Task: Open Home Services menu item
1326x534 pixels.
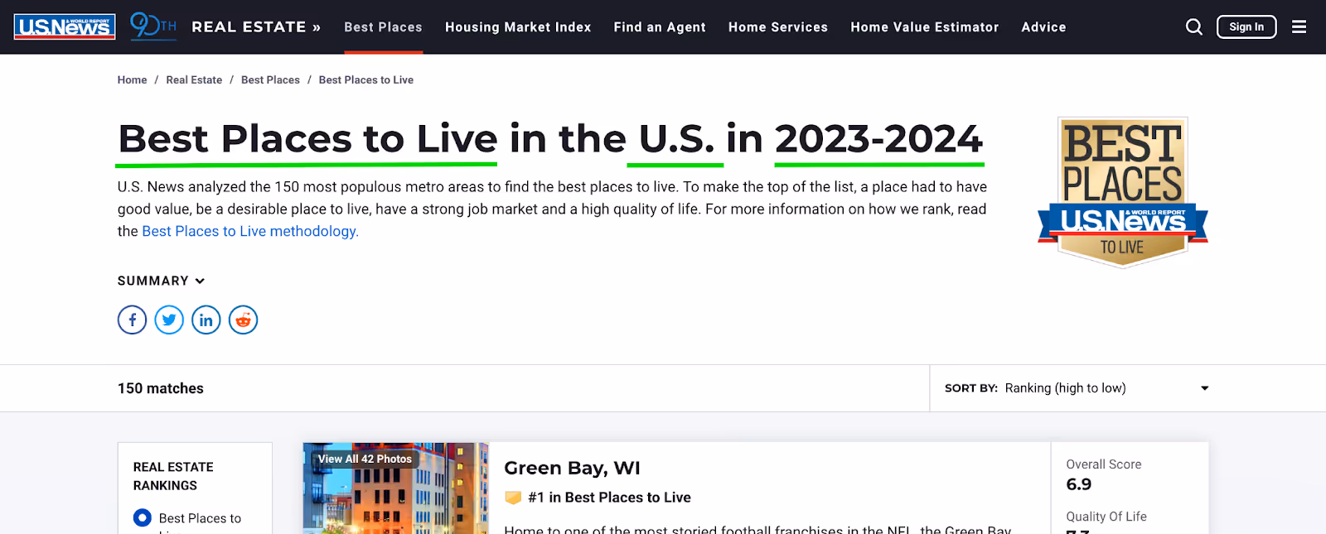Action: pos(778,27)
